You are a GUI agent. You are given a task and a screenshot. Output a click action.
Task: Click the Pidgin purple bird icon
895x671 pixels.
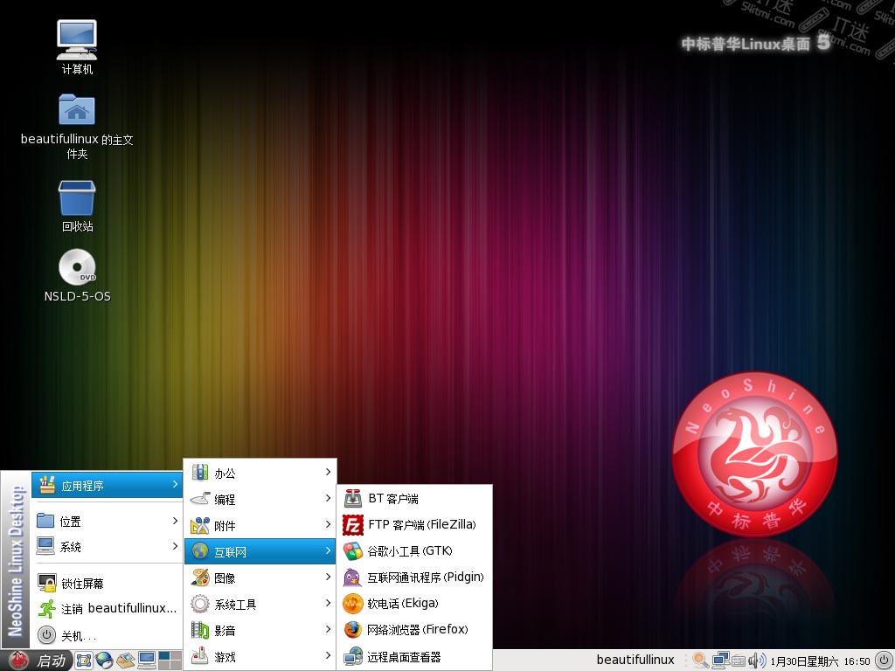(x=352, y=578)
